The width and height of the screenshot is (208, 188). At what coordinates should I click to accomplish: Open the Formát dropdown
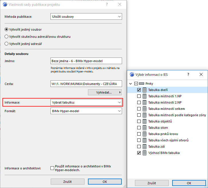86,111
